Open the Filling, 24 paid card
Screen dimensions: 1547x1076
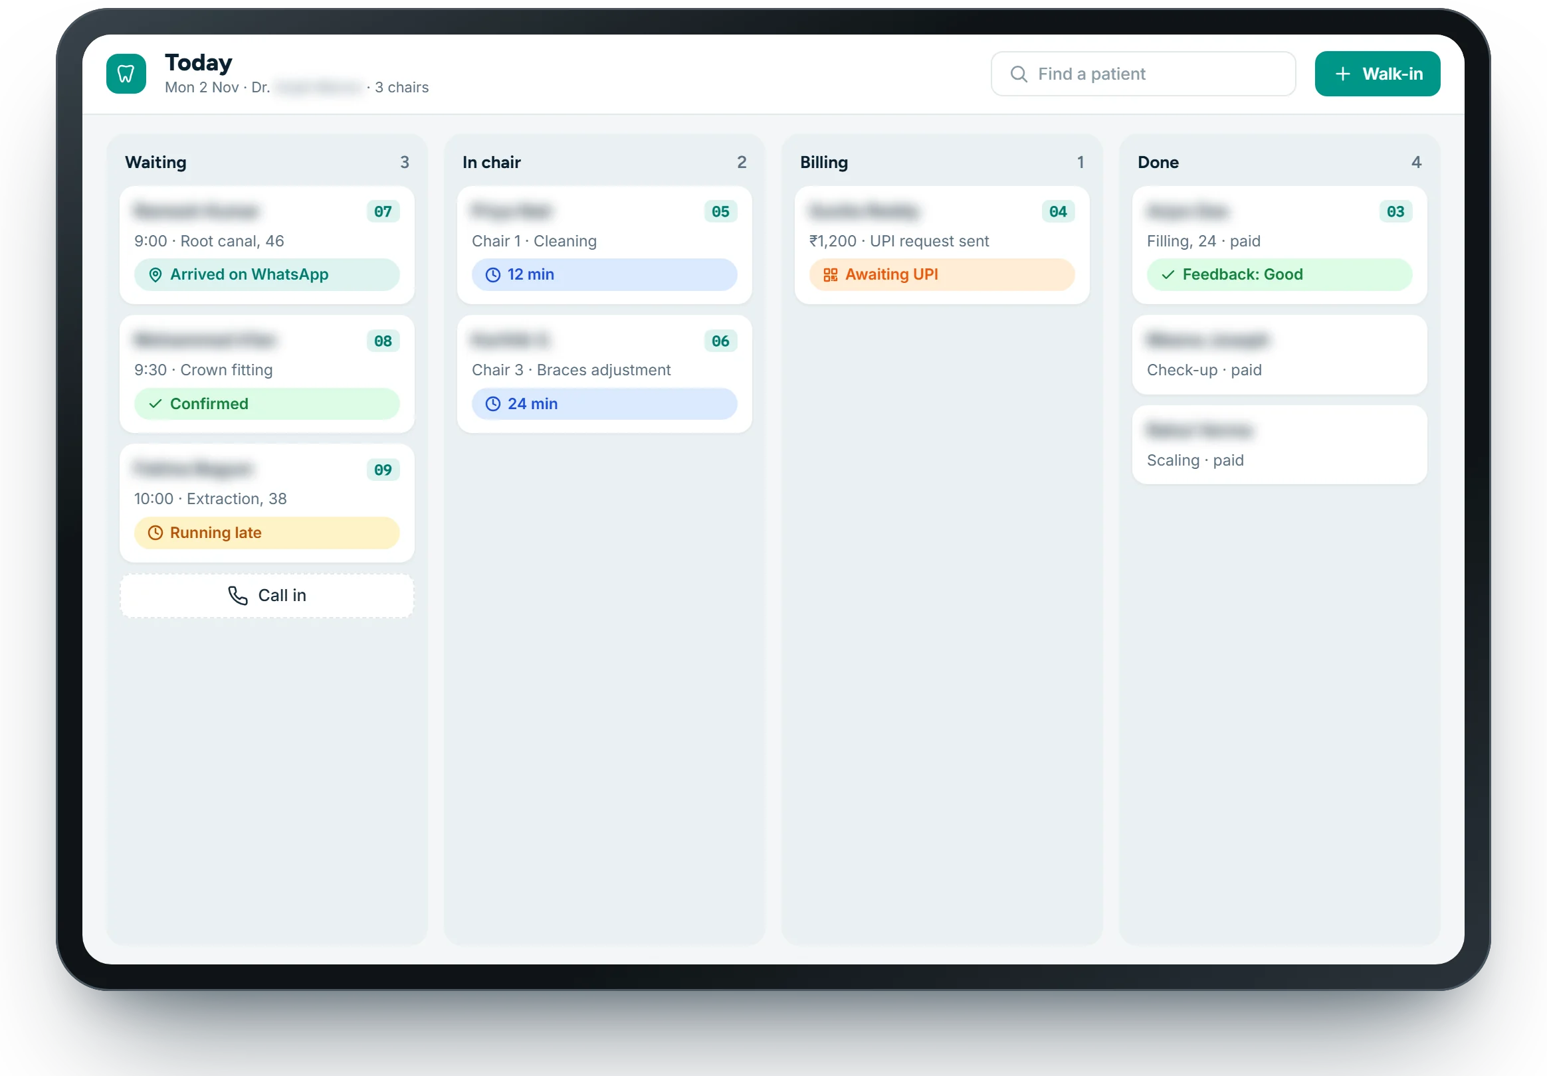pyautogui.click(x=1279, y=245)
